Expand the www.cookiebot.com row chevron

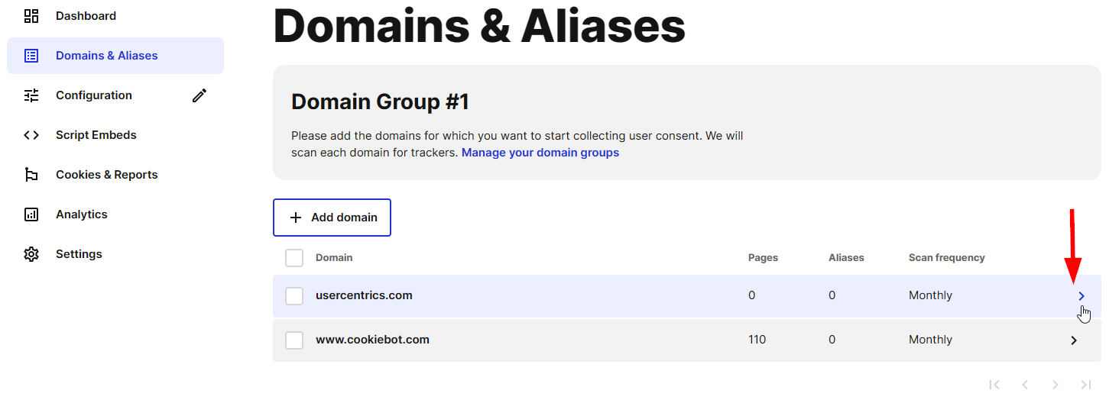click(x=1074, y=340)
